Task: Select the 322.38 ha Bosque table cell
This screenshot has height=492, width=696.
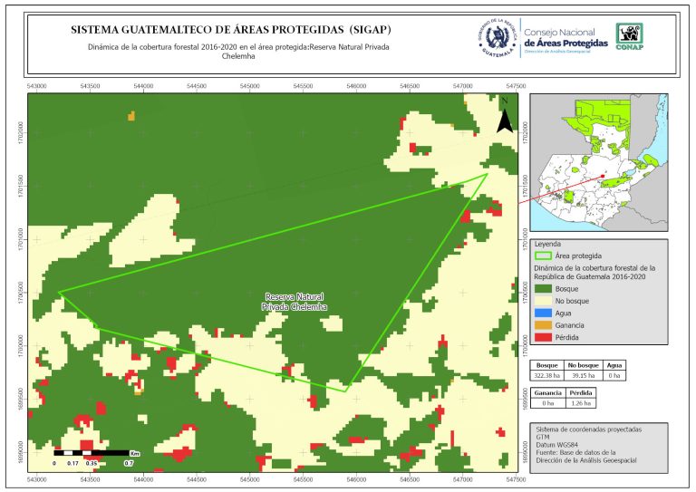Action: coord(548,374)
